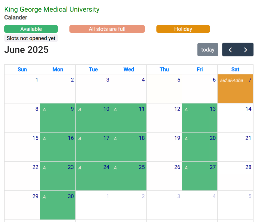The height and width of the screenshot is (222, 256).
Task: Click the Mon column header
Action: tap(58, 69)
